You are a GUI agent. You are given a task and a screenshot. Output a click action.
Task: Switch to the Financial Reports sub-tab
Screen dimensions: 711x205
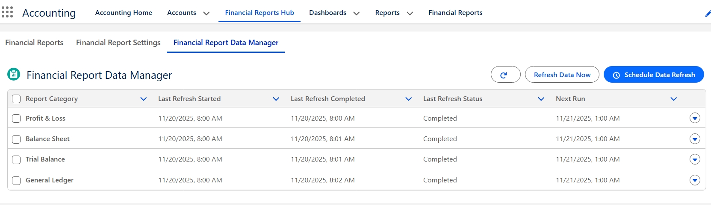pyautogui.click(x=34, y=43)
